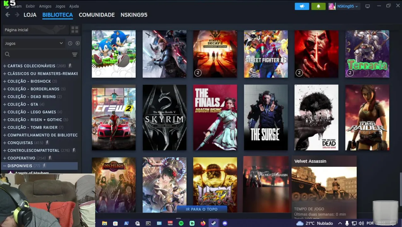Open the Ajuda menu
The width and height of the screenshot is (402, 227).
(74, 6)
